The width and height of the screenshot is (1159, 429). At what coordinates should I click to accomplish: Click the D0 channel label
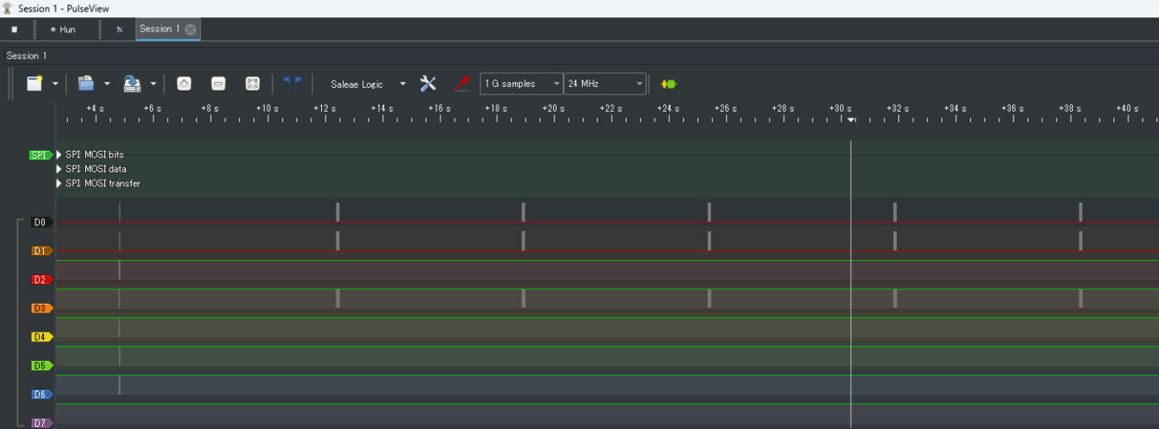[42, 222]
